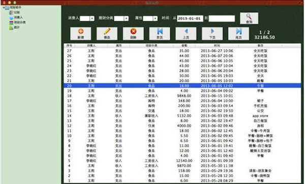Select the row with amount 158.00
Screen dimensions: 305x184
[182, 171]
